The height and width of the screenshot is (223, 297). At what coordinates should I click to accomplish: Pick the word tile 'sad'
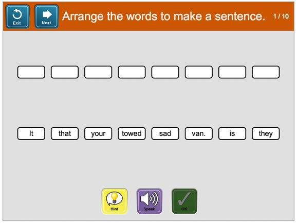point(165,133)
